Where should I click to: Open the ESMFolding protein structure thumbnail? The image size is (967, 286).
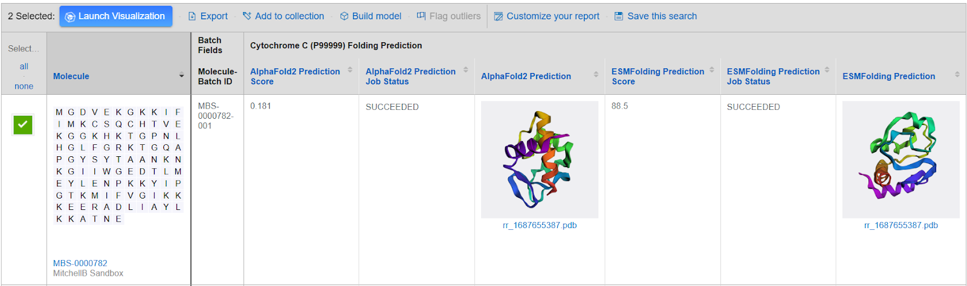(x=901, y=159)
